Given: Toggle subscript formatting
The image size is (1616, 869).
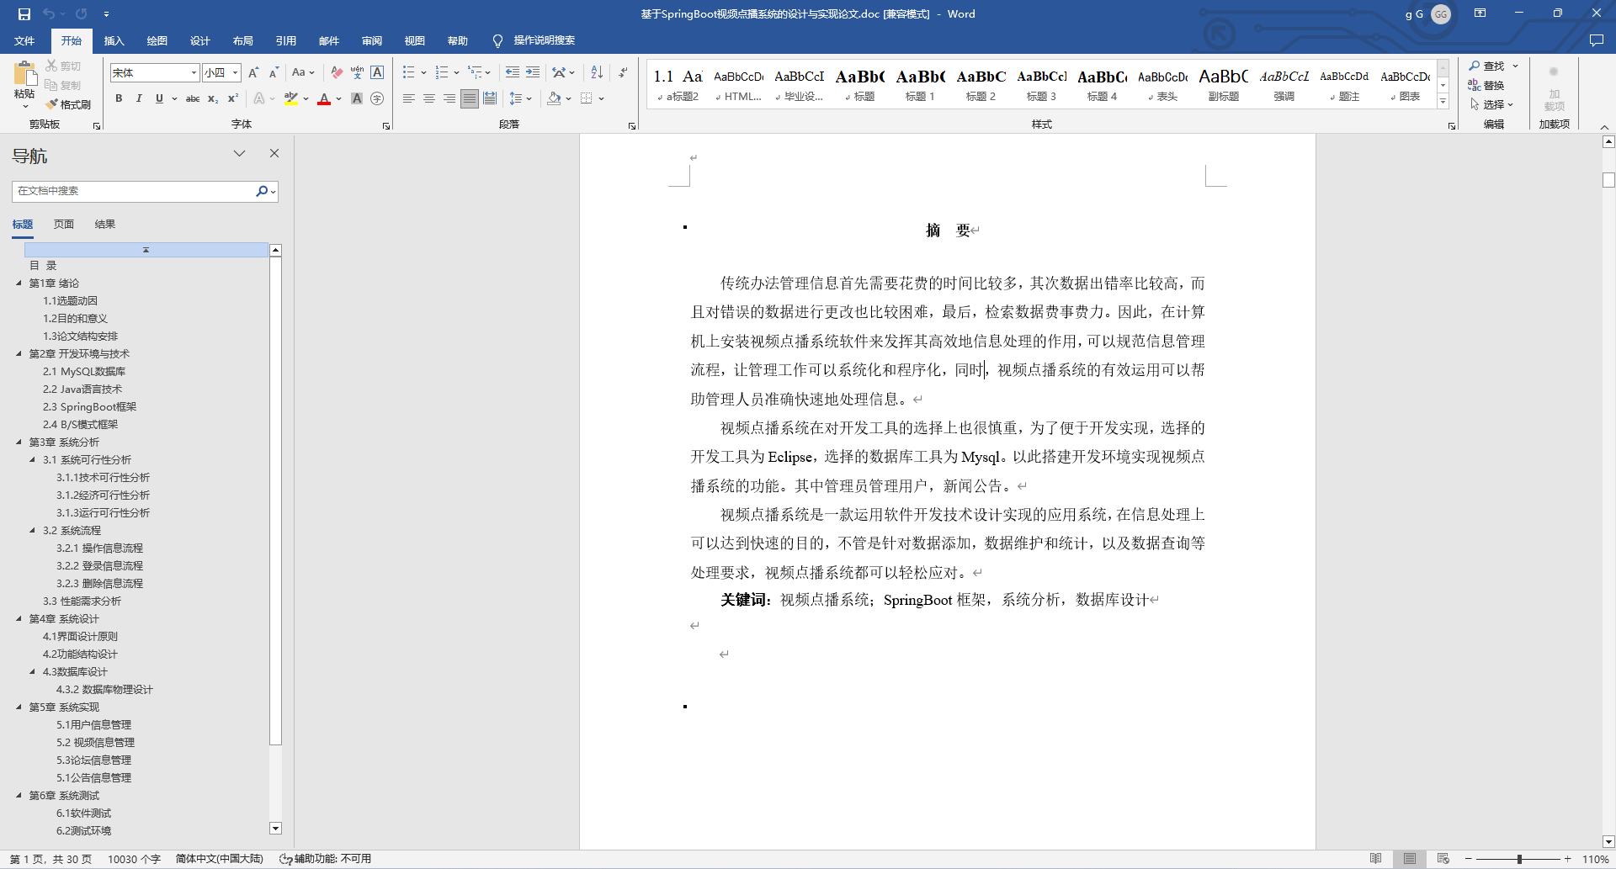Looking at the screenshot, I should click(213, 98).
